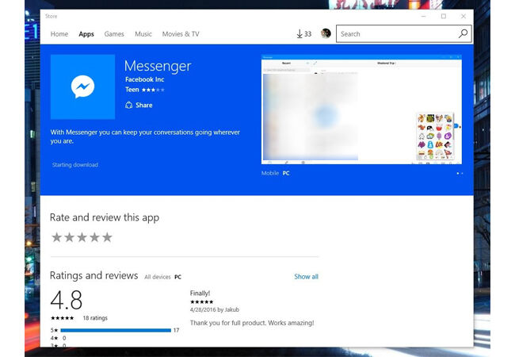
Task: Click Show all reviews link
Action: coord(306,276)
